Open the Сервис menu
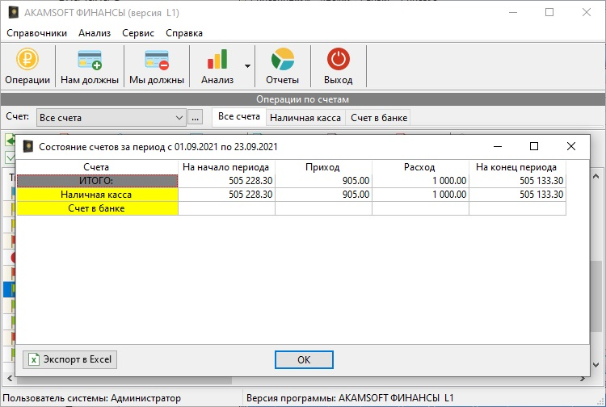 tap(138, 33)
